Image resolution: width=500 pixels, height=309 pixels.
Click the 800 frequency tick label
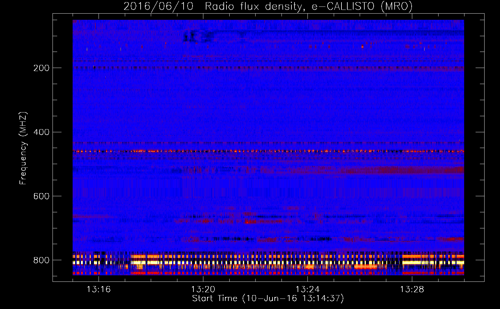click(41, 260)
